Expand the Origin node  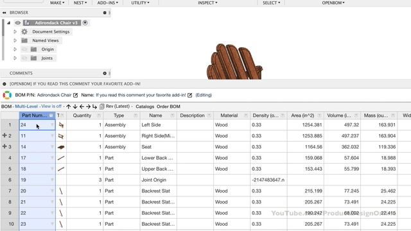[15, 49]
